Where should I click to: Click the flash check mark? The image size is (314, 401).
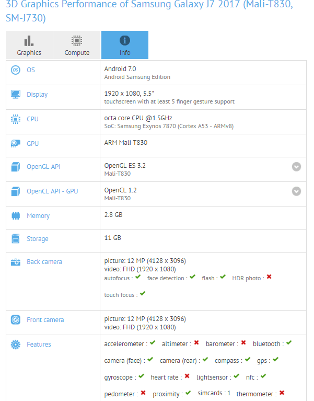(223, 277)
